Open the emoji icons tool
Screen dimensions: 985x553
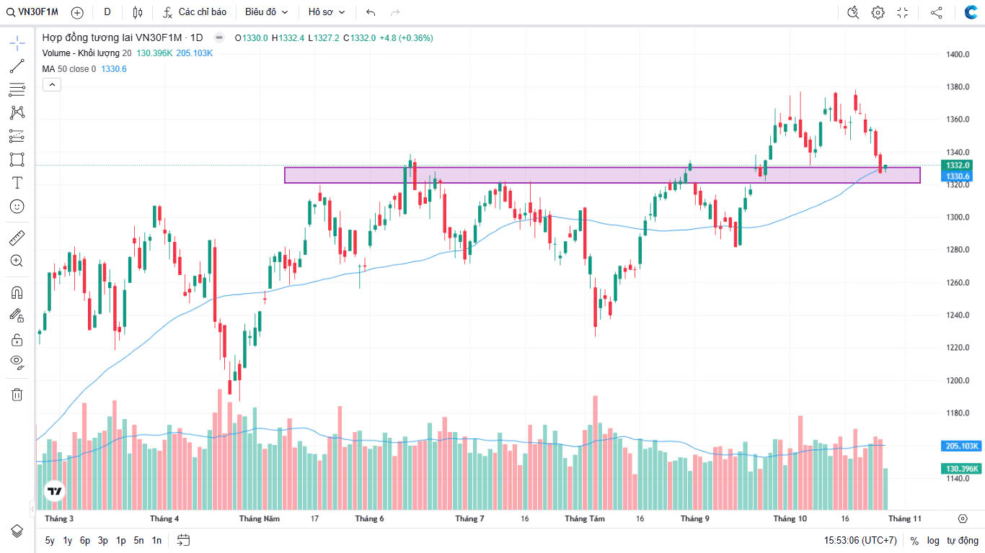click(17, 207)
